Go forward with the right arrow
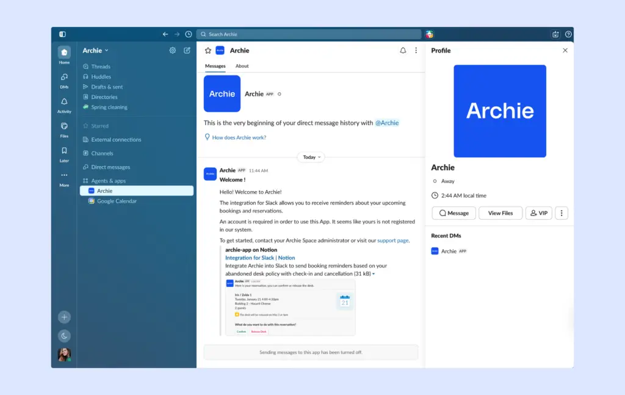625x395 pixels. 177,34
